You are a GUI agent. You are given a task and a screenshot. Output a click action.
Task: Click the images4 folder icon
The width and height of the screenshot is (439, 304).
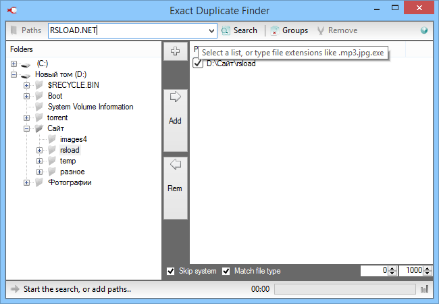(52, 139)
